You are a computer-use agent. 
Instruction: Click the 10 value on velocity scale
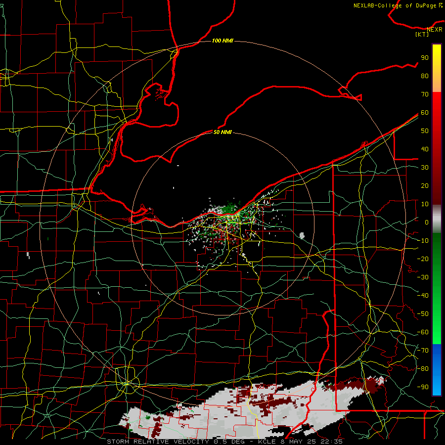pos(425,204)
